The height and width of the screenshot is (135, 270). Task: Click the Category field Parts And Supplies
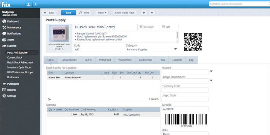(150, 49)
